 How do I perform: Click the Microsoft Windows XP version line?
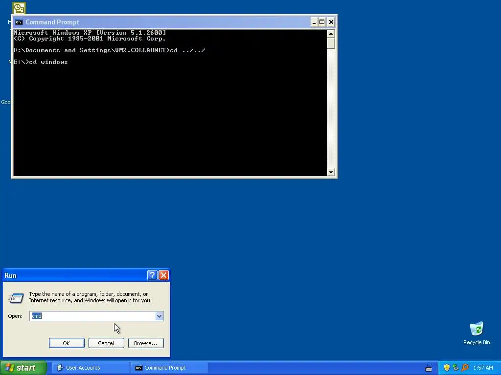(x=90, y=33)
